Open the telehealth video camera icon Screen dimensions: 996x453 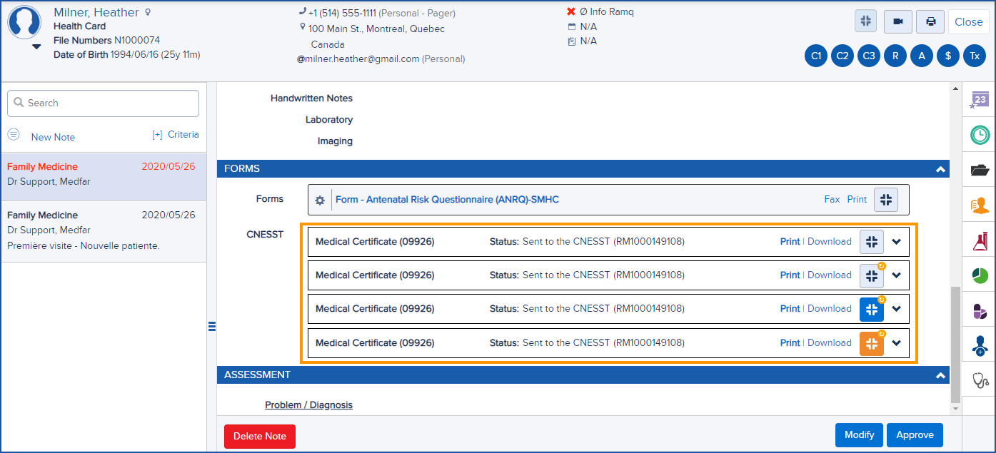897,21
